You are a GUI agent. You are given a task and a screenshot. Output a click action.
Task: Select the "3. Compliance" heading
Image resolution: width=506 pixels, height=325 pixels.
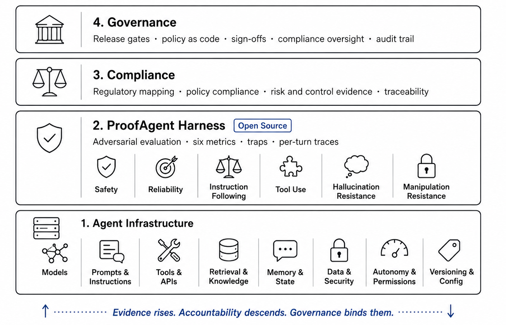(x=134, y=75)
